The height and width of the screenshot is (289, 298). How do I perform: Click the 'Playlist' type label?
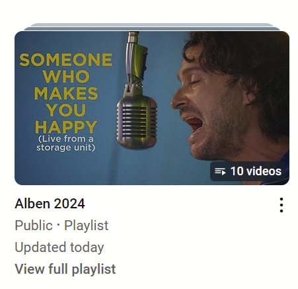pos(86,226)
